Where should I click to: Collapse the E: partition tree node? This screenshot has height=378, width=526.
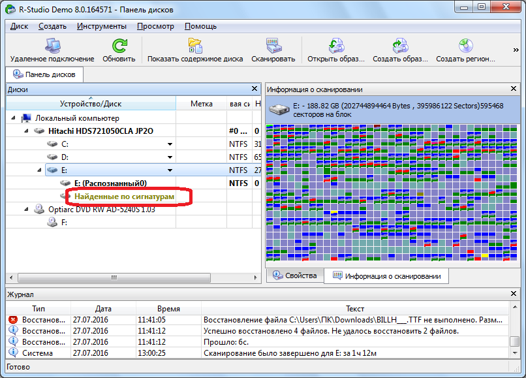(40, 170)
